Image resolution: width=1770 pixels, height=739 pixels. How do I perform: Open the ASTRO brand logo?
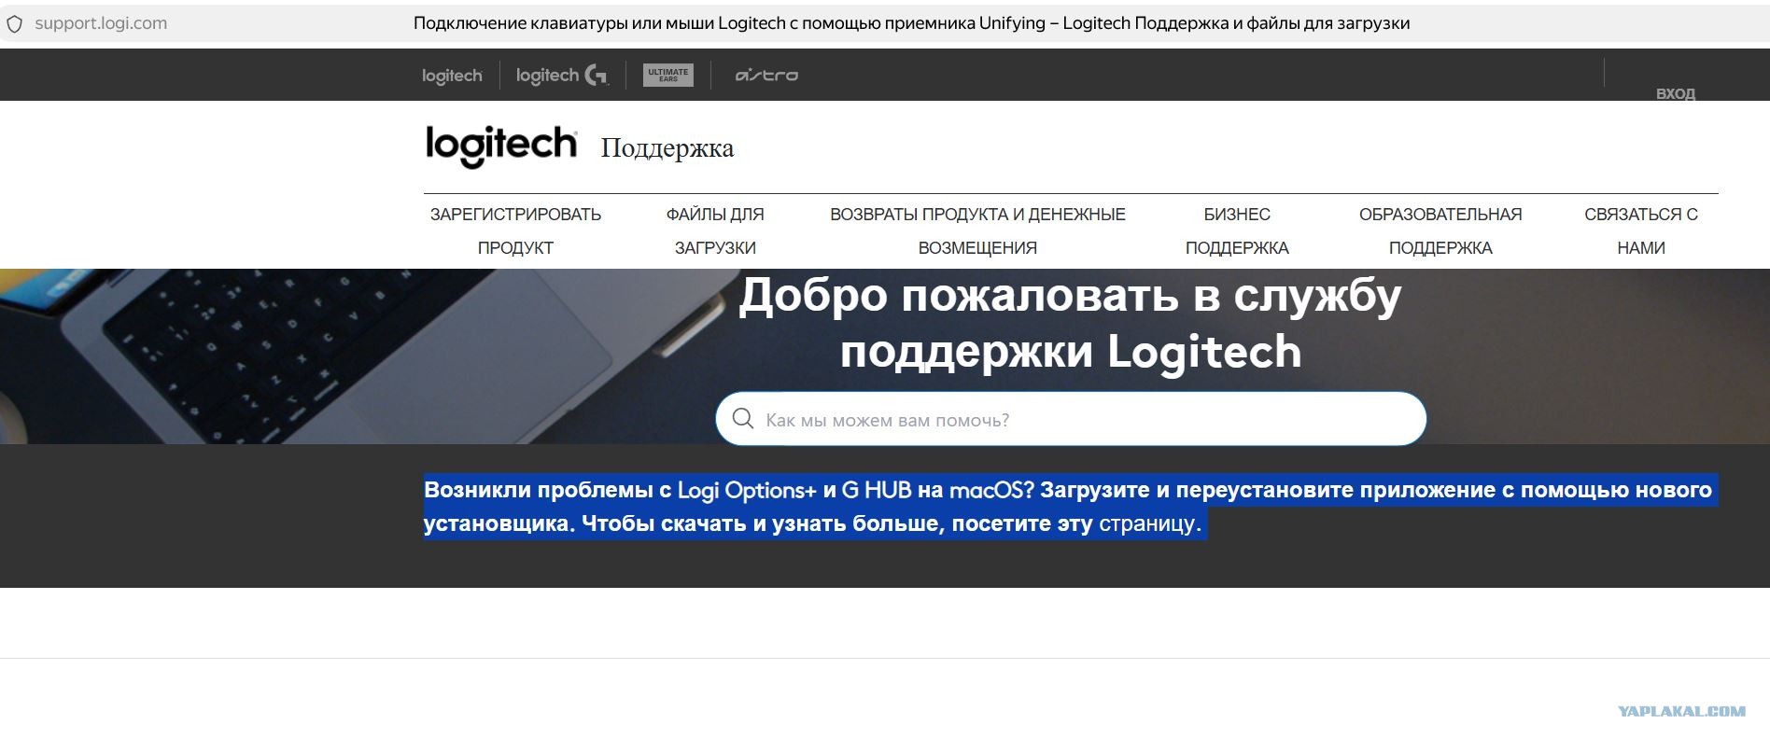coord(766,75)
